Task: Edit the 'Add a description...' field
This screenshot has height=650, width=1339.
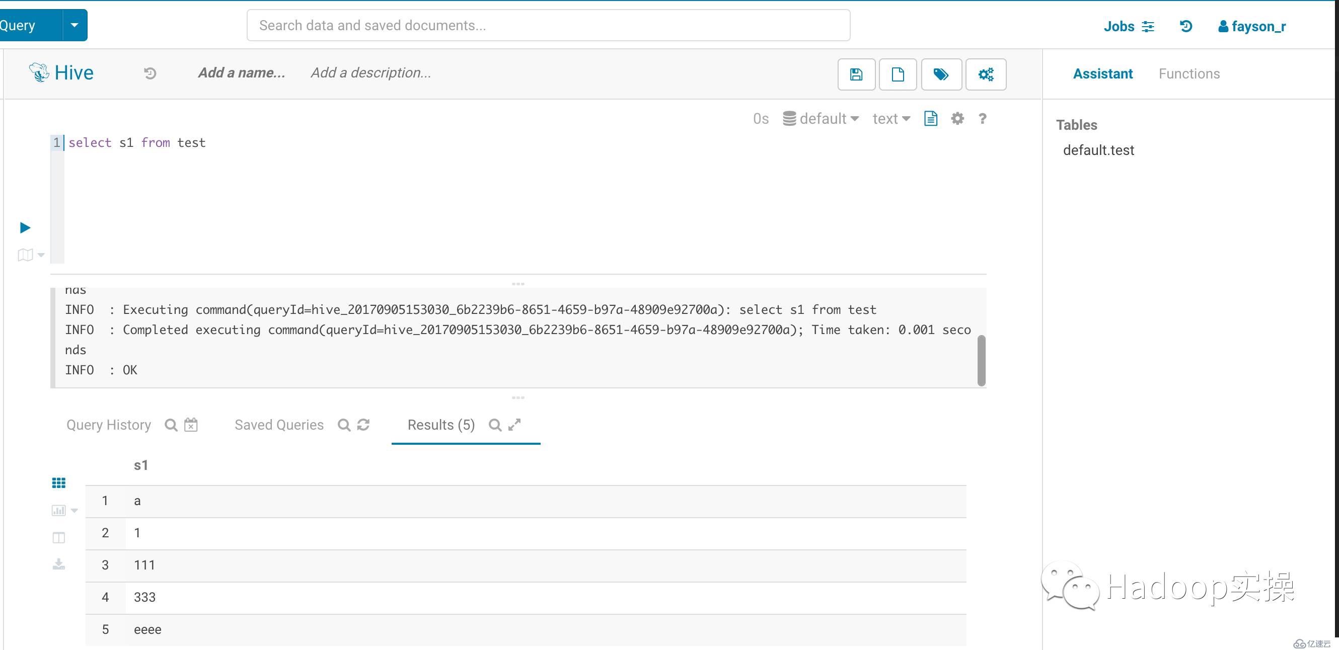Action: pos(370,73)
